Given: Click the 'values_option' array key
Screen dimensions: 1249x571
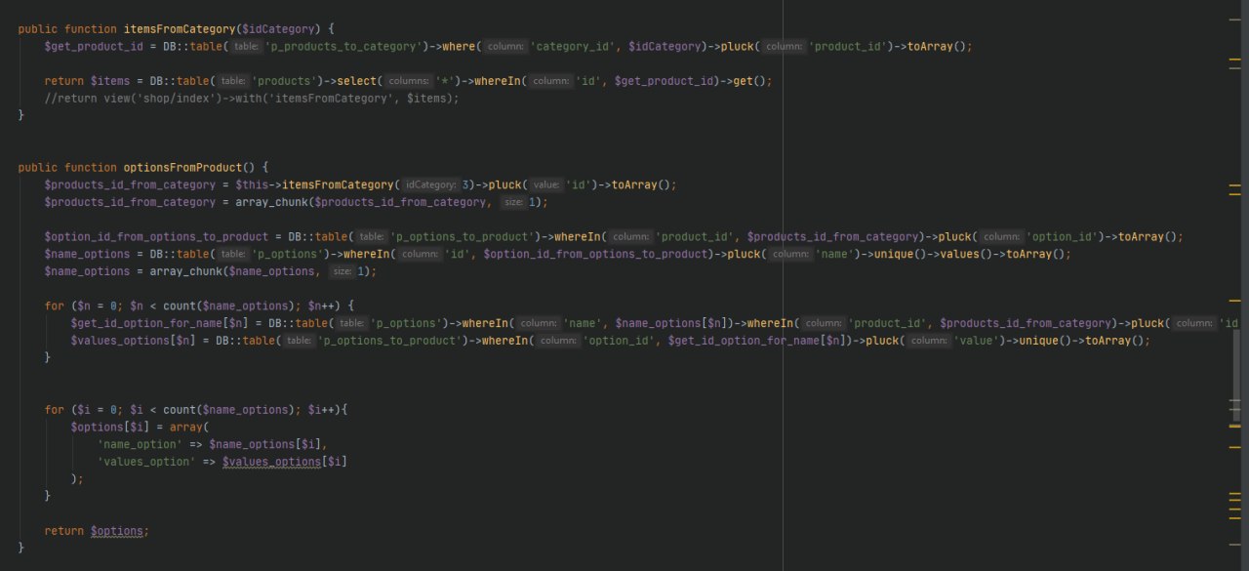Looking at the screenshot, I should pos(146,462).
